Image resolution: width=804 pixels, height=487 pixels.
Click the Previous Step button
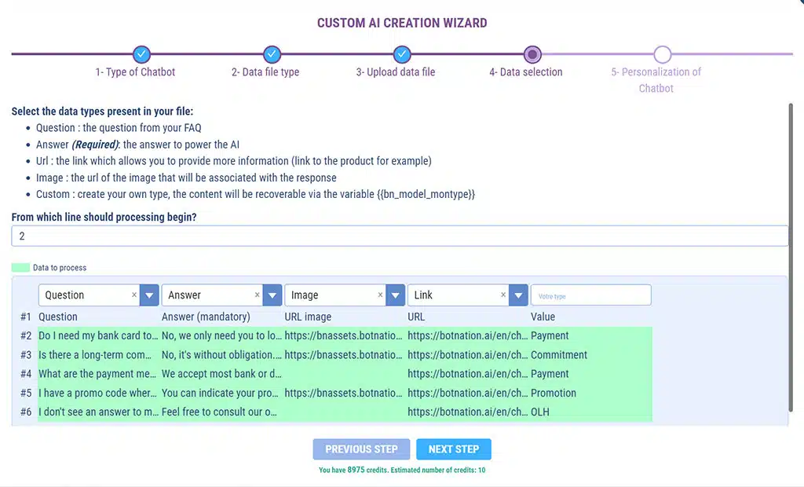[x=361, y=449]
